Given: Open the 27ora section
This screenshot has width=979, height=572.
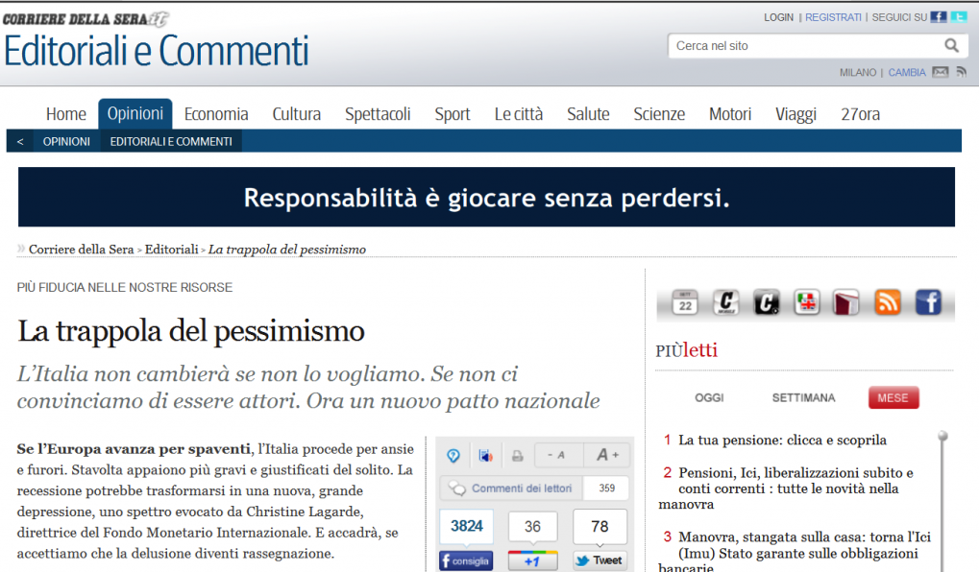Looking at the screenshot, I should 861,114.
